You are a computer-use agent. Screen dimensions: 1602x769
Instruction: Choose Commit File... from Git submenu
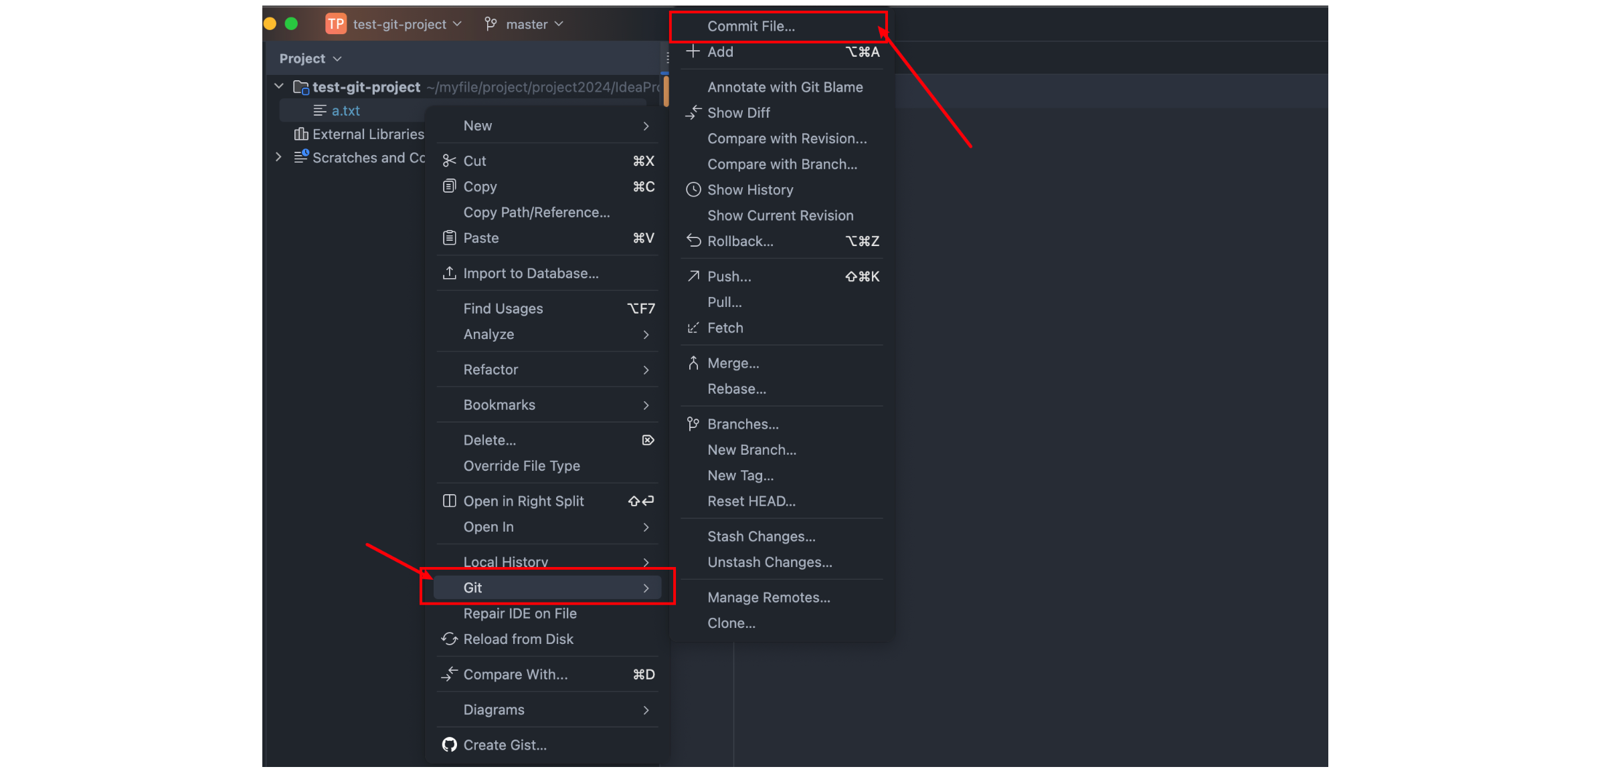(x=751, y=26)
